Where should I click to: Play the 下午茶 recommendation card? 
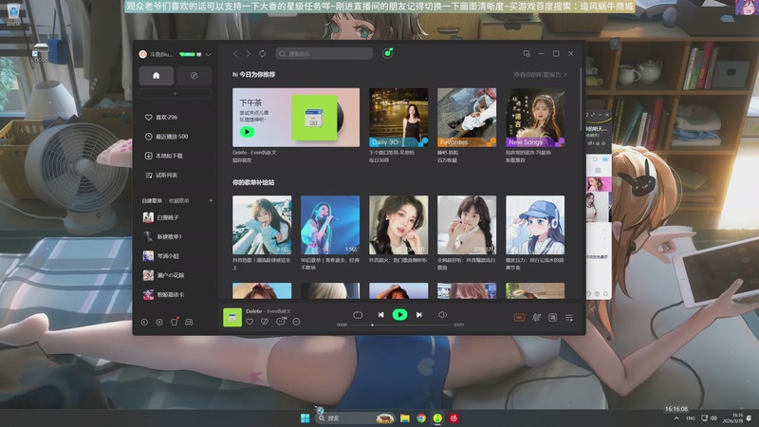tap(247, 132)
